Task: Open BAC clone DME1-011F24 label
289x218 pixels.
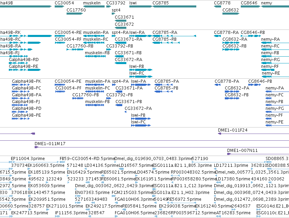Action: click(233, 130)
